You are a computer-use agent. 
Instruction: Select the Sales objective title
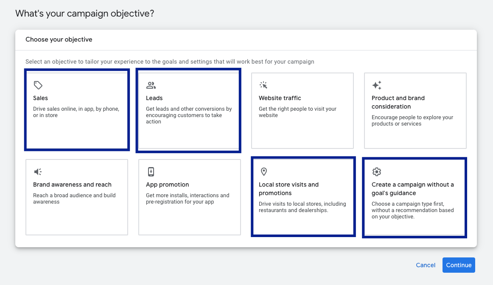[x=41, y=98]
